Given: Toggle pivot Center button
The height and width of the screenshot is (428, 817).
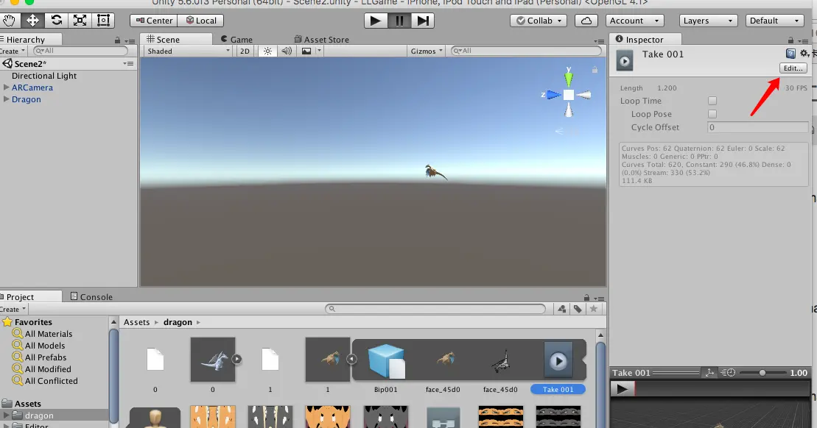Looking at the screenshot, I should point(154,21).
